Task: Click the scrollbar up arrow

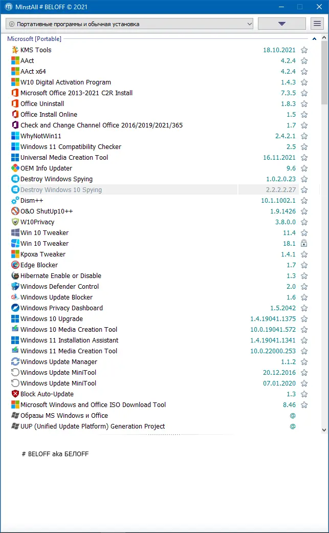Action: pyautogui.click(x=324, y=38)
